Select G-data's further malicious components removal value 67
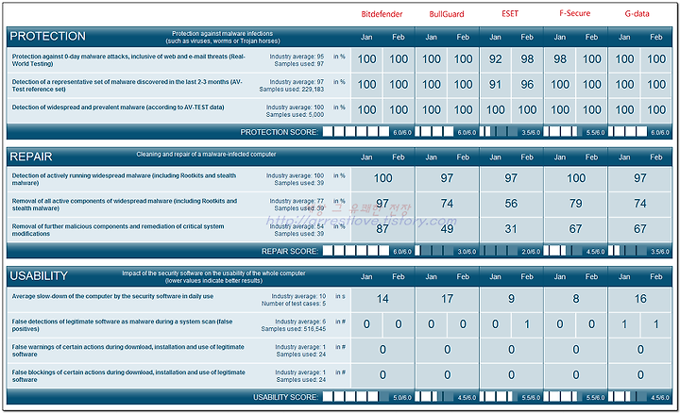 pos(640,228)
